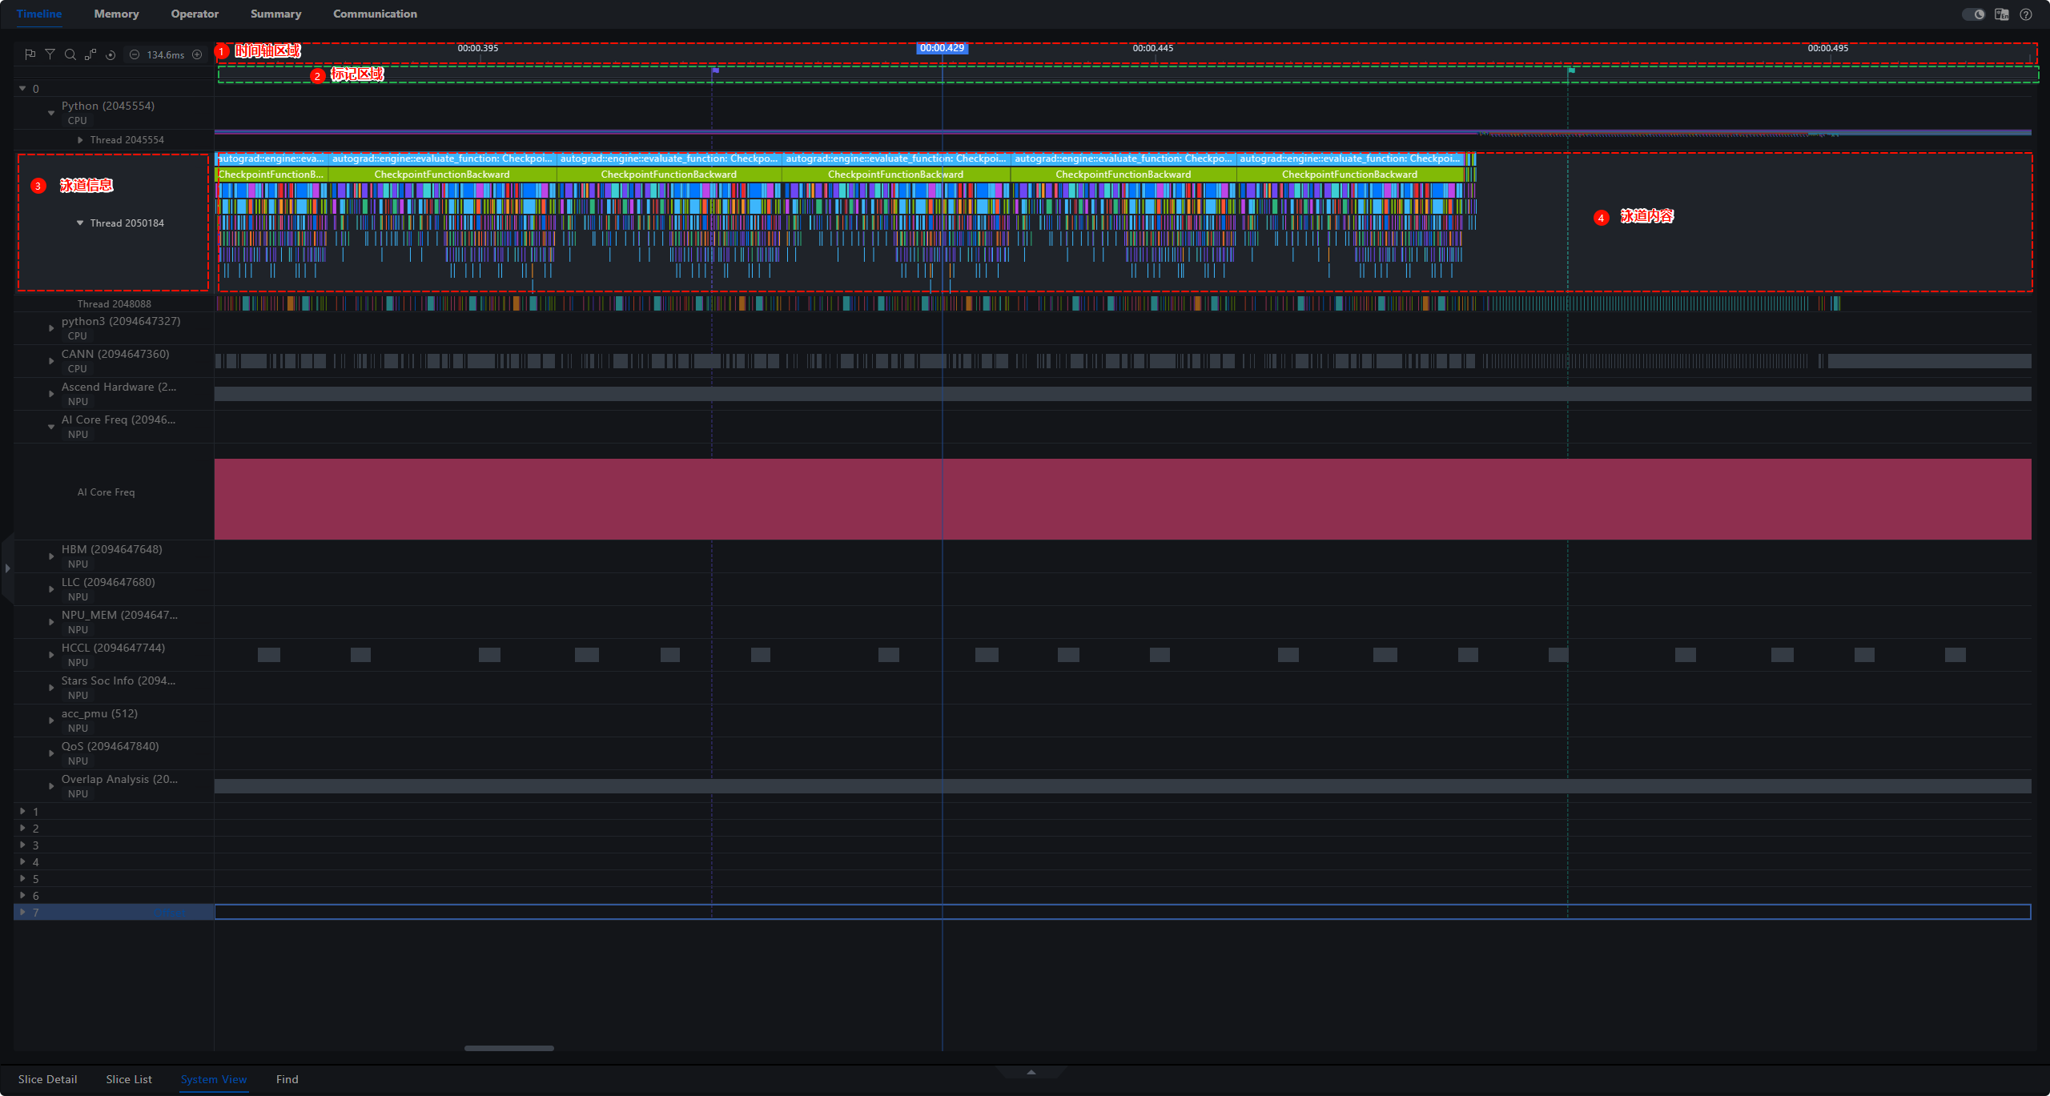The height and width of the screenshot is (1096, 2050).
Task: Expand Stars Soc Info arrow
Action: [51, 688]
